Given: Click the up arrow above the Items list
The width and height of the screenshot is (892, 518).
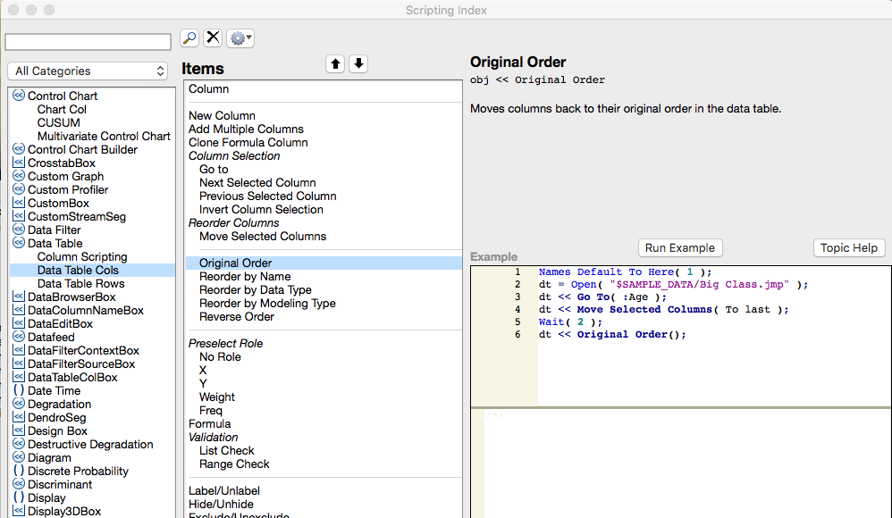Looking at the screenshot, I should point(335,63).
